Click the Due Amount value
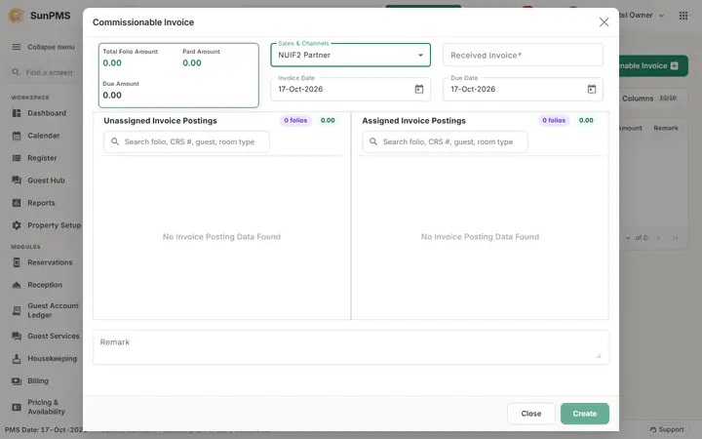Screen dimensions: 702x439 coord(112,95)
